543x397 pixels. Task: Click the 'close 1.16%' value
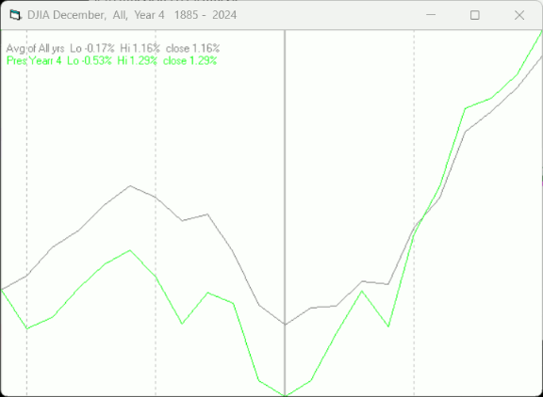193,48
